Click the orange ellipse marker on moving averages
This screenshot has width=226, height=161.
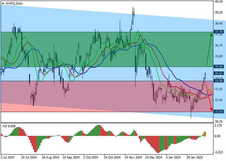[x=210, y=92]
